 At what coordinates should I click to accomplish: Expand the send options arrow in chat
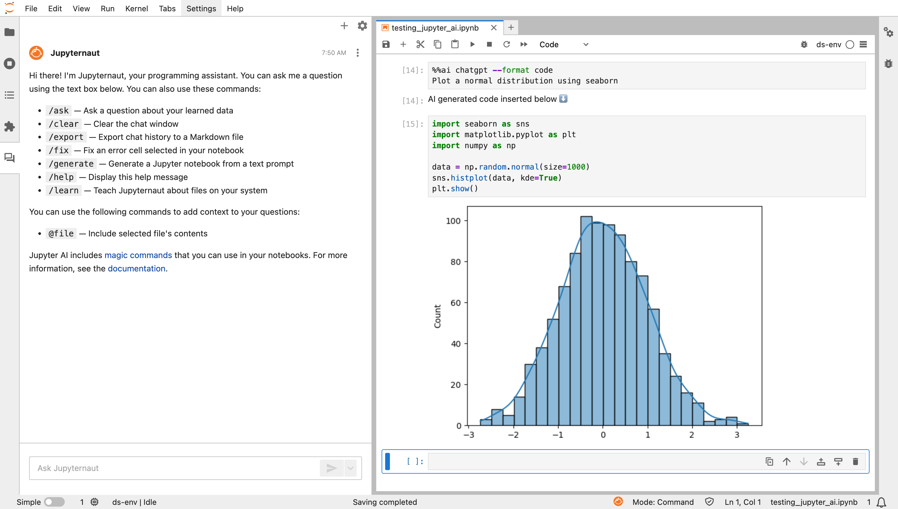coord(350,468)
